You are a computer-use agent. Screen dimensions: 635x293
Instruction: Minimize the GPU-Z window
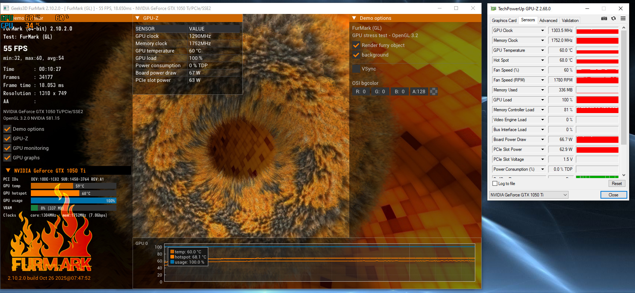coord(587,8)
